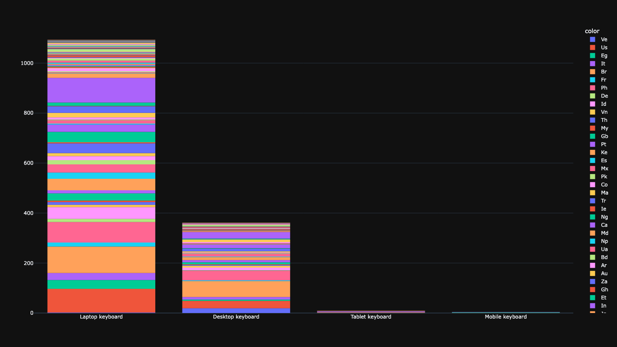Click the purple In legend color swatch
The height and width of the screenshot is (347, 617).
click(592, 306)
